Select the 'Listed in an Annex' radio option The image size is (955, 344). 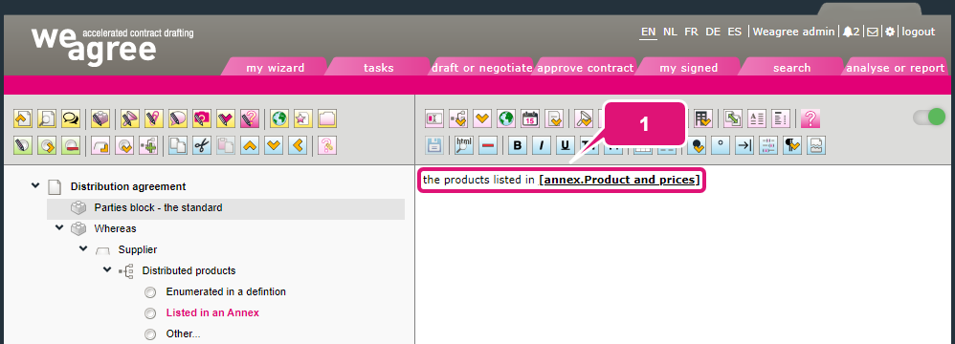[150, 313]
